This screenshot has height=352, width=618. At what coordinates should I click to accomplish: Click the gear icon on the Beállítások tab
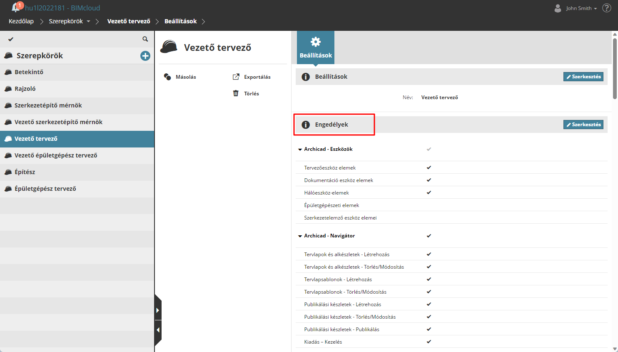click(x=316, y=42)
